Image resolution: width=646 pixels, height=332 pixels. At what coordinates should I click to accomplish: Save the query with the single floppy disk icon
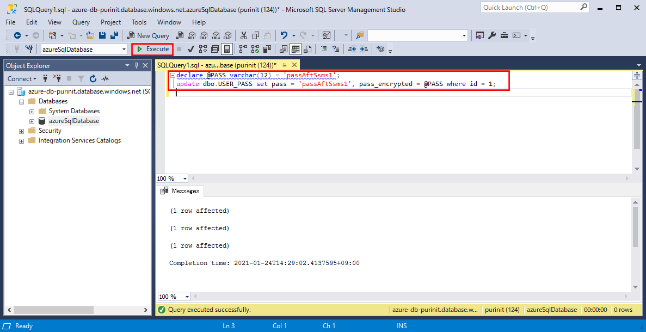pos(102,35)
